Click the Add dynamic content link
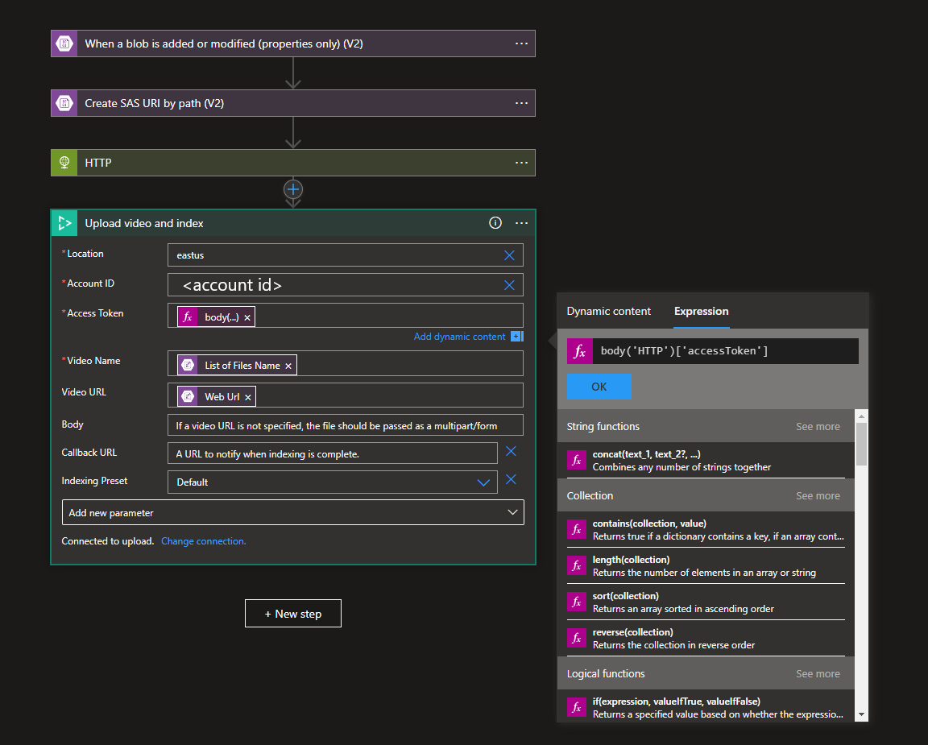The image size is (928, 745). coord(459,336)
